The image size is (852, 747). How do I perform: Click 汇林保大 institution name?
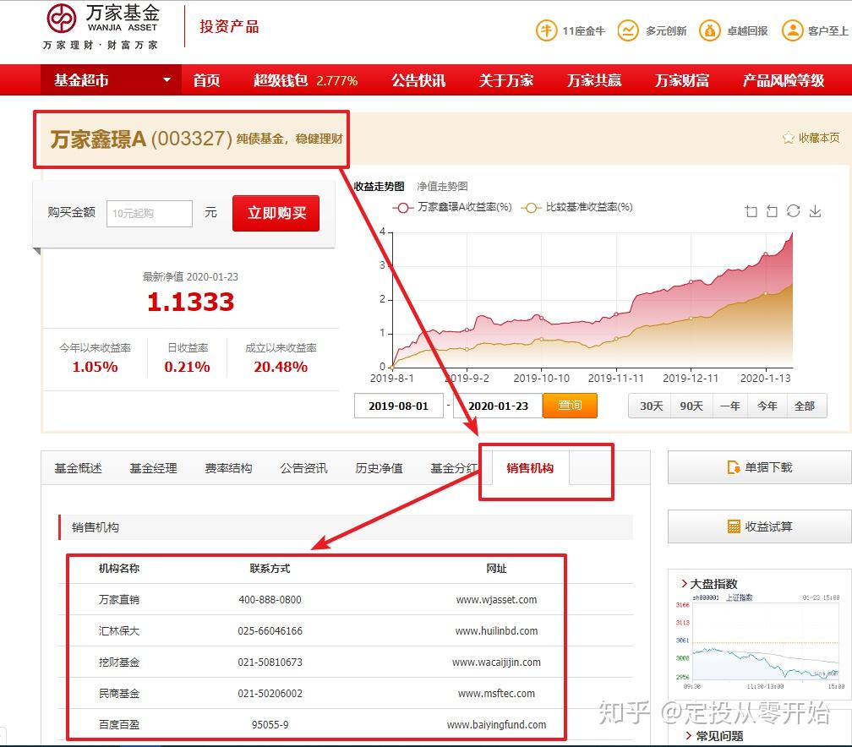pyautogui.click(x=119, y=630)
